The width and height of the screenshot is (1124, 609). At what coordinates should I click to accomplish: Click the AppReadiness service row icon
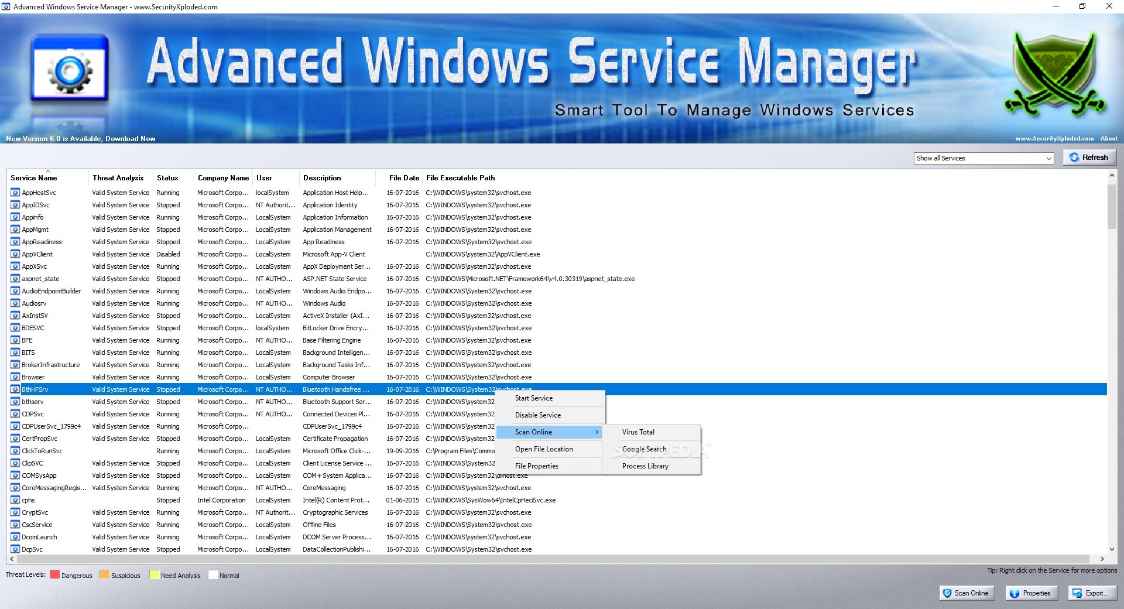(x=15, y=242)
